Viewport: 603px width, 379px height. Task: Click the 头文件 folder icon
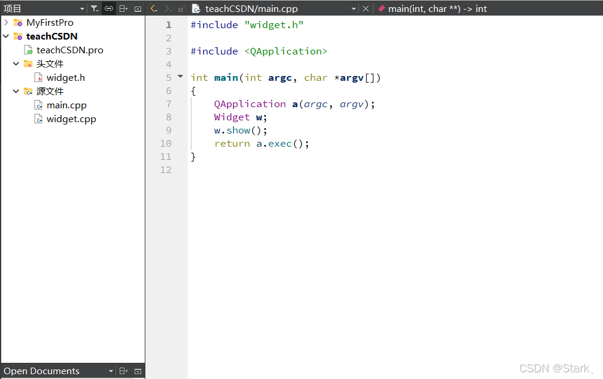(28, 64)
